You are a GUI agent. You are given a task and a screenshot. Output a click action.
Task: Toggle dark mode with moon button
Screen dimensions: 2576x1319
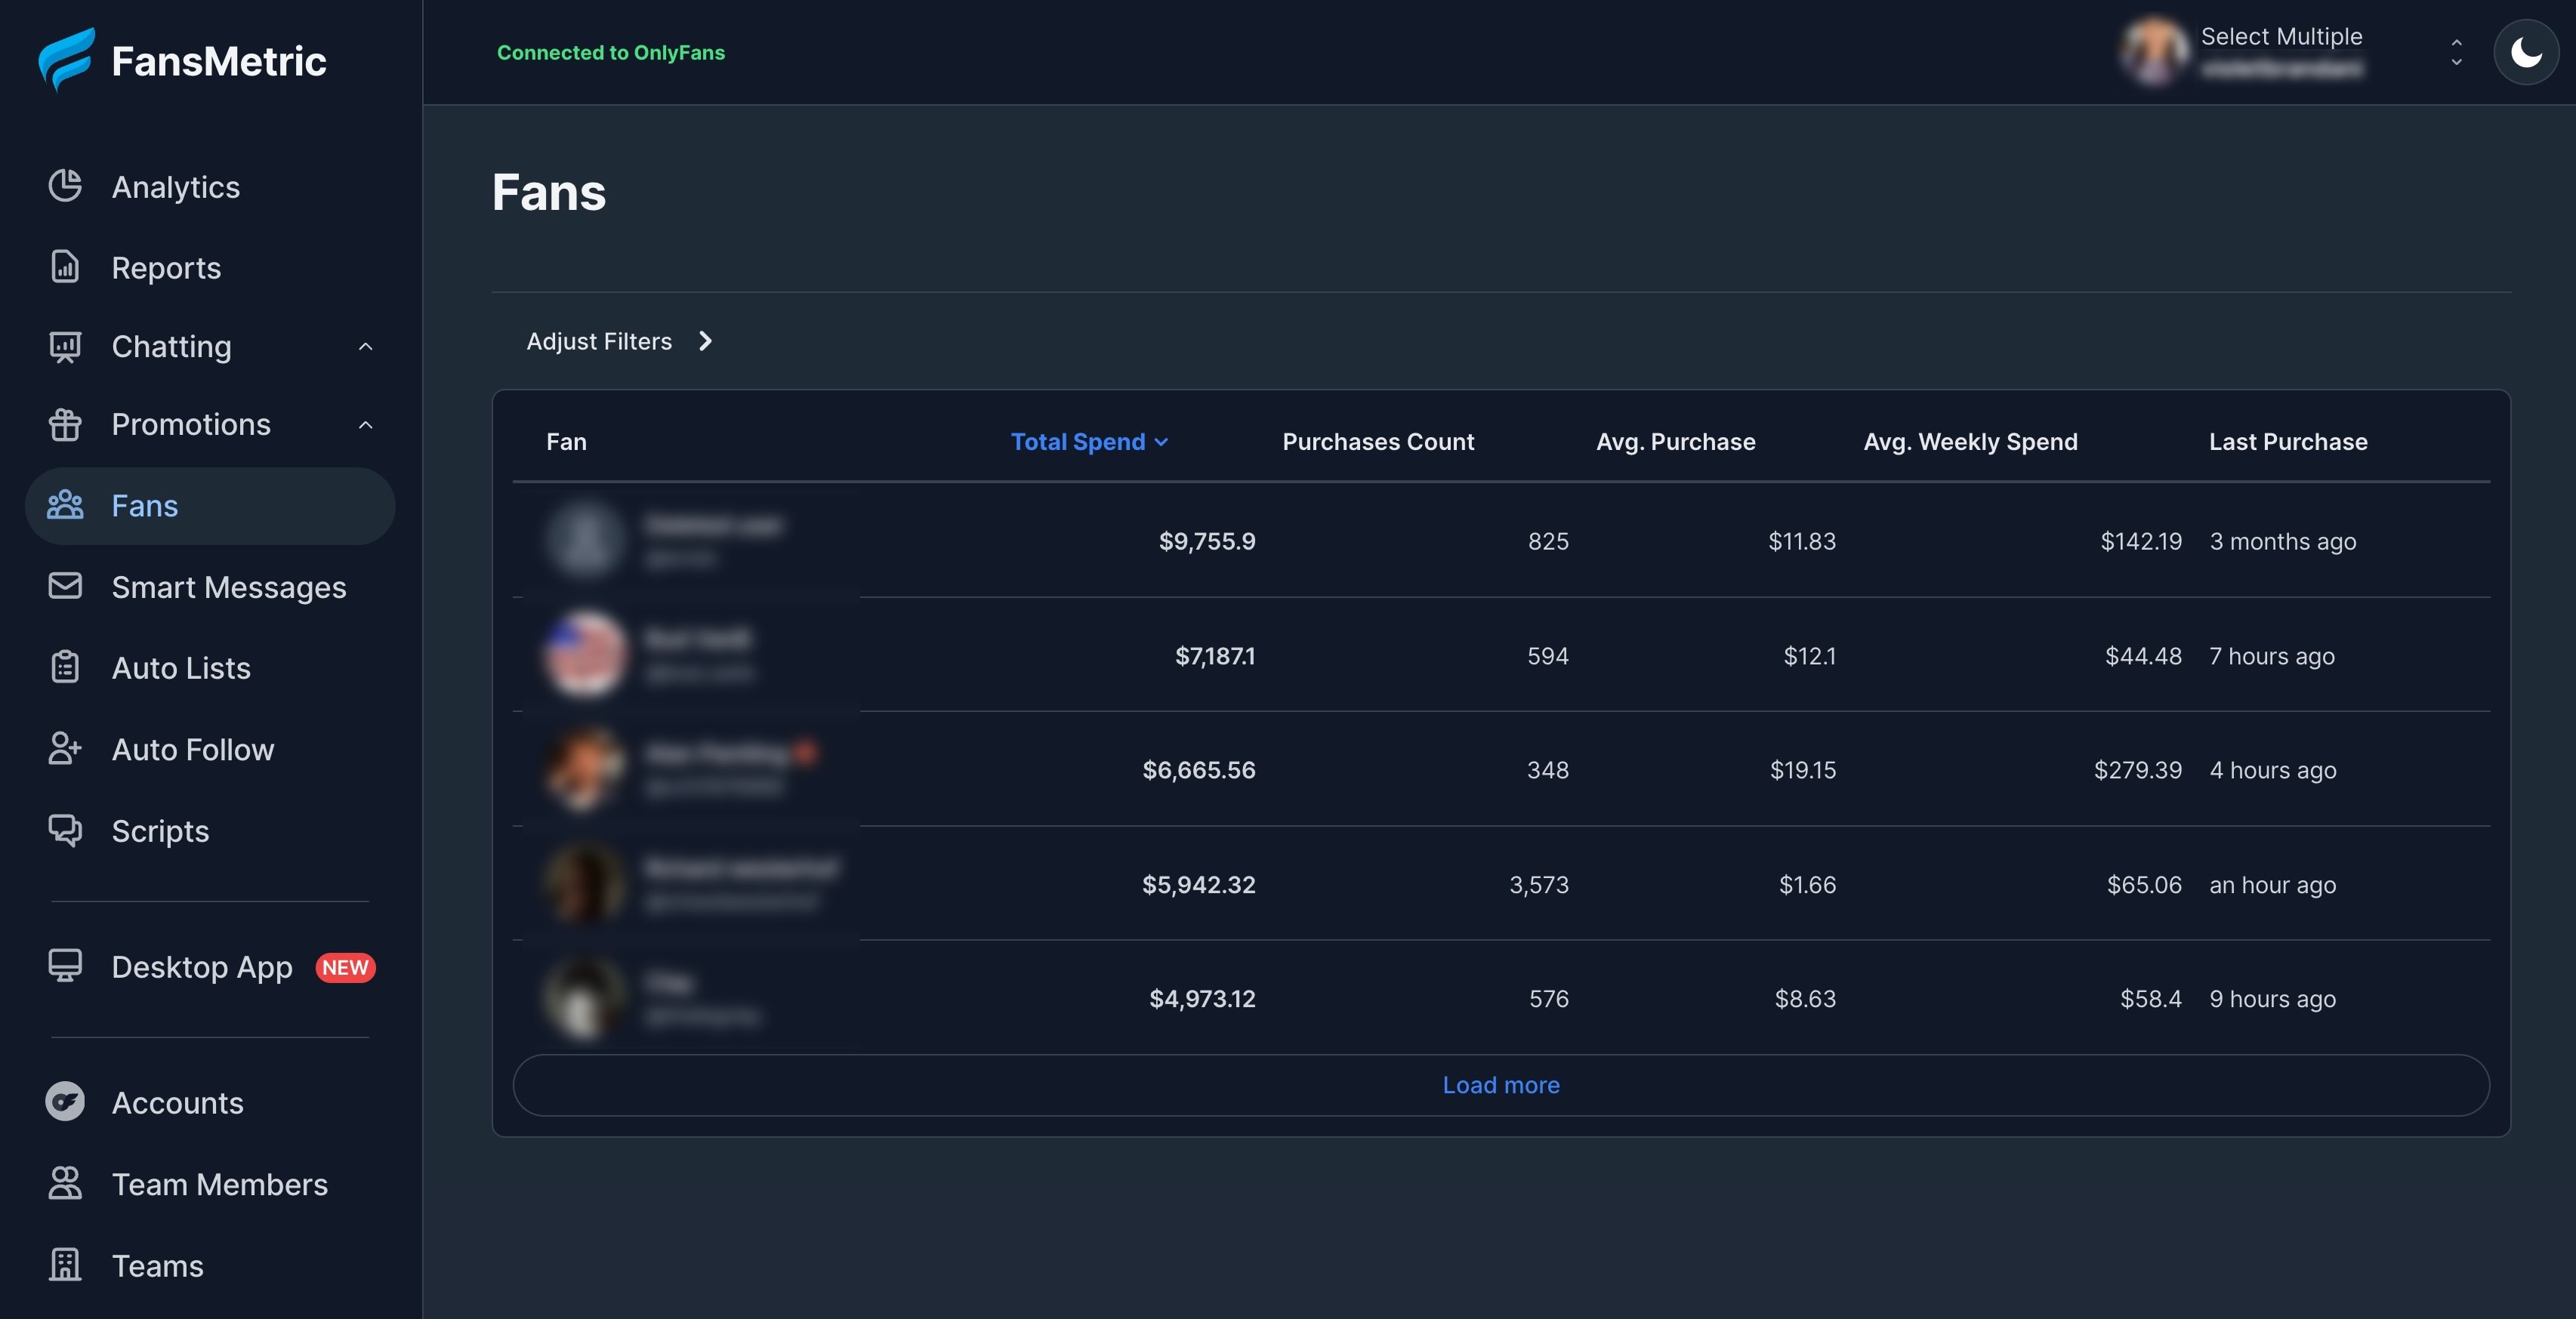[2526, 52]
